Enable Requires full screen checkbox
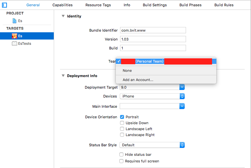The width and height of the screenshot is (251, 168). pos(122,161)
